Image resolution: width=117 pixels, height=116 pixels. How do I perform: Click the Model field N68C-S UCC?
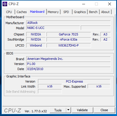(x=53, y=28)
